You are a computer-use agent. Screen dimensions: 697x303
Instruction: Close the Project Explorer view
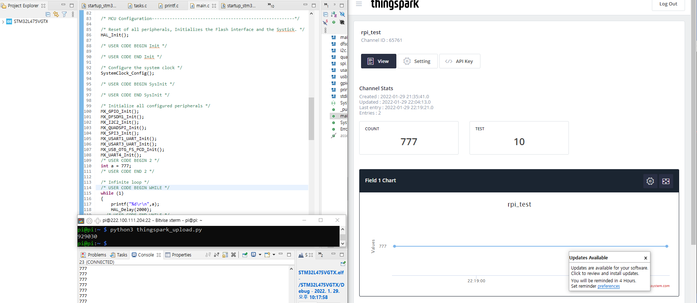[43, 5]
